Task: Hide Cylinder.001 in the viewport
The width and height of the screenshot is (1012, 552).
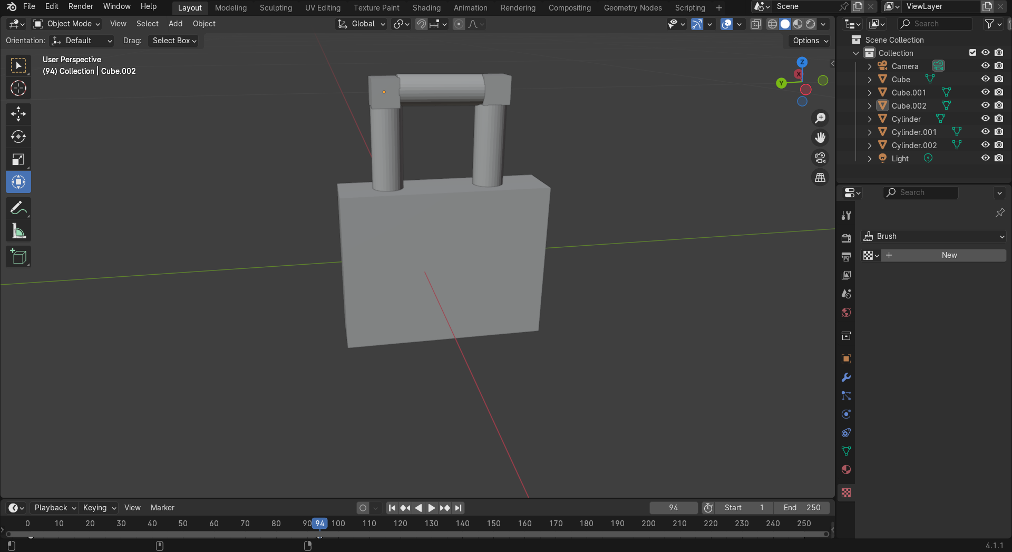Action: tap(985, 132)
